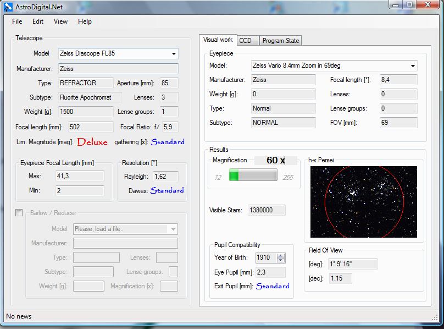Click the Visible Stars field 1380000

coord(267,210)
